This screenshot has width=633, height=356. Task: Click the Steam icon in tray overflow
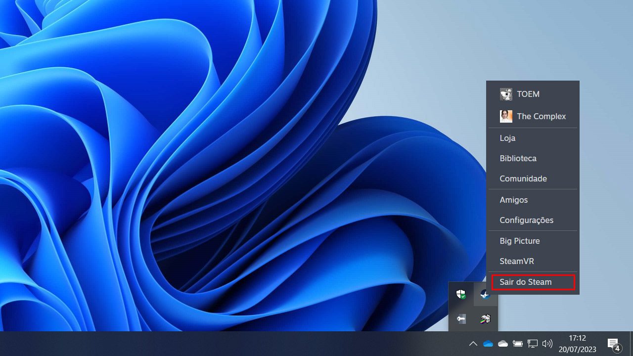click(485, 295)
